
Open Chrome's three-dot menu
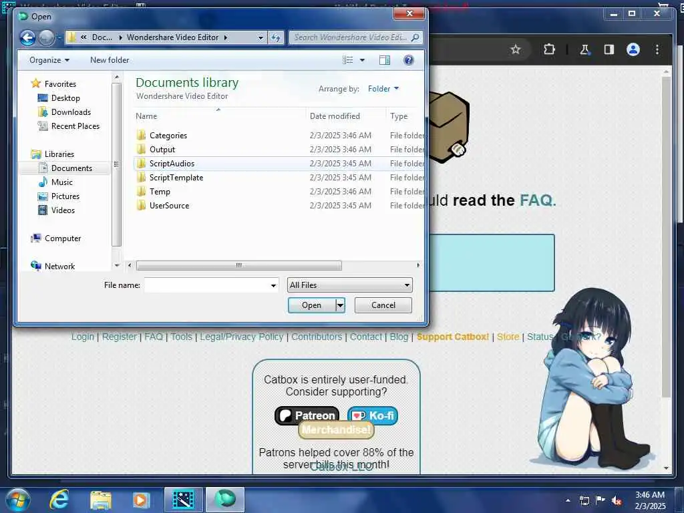(x=657, y=49)
